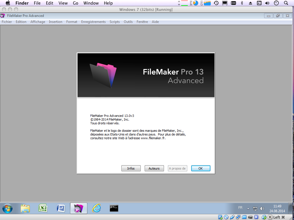
Task: Click the battery menu bar icon
Action: (x=233, y=3)
